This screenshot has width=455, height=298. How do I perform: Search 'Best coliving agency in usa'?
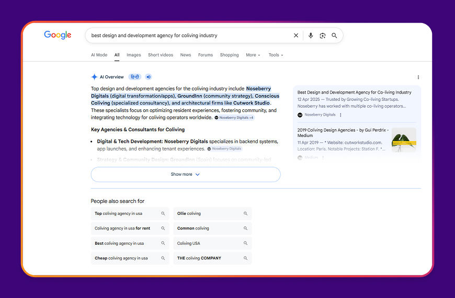click(x=130, y=243)
